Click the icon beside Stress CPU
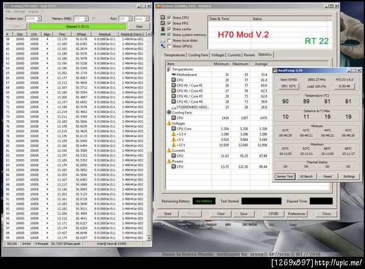The image size is (365, 269). (162, 18)
